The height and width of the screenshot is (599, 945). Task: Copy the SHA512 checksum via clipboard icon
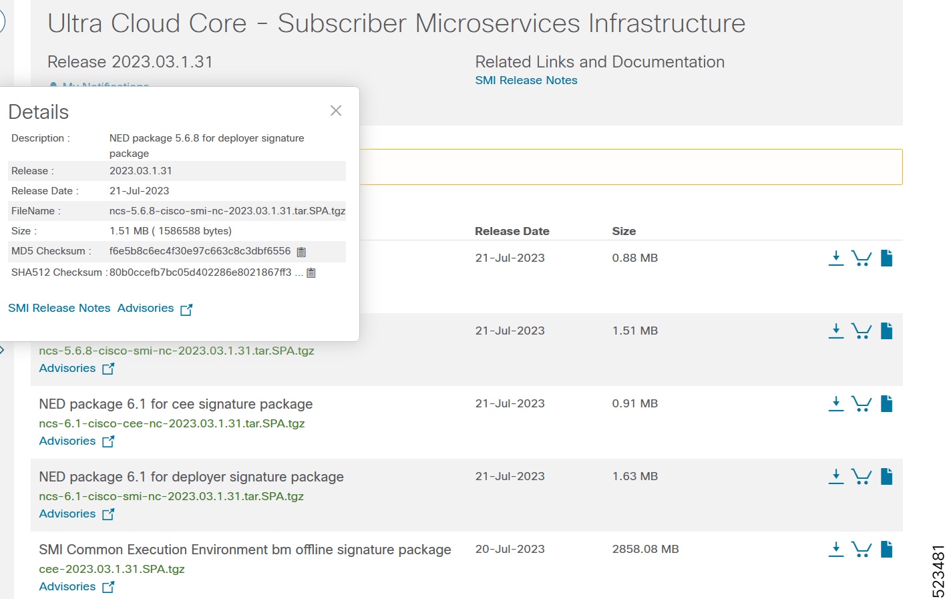click(310, 272)
